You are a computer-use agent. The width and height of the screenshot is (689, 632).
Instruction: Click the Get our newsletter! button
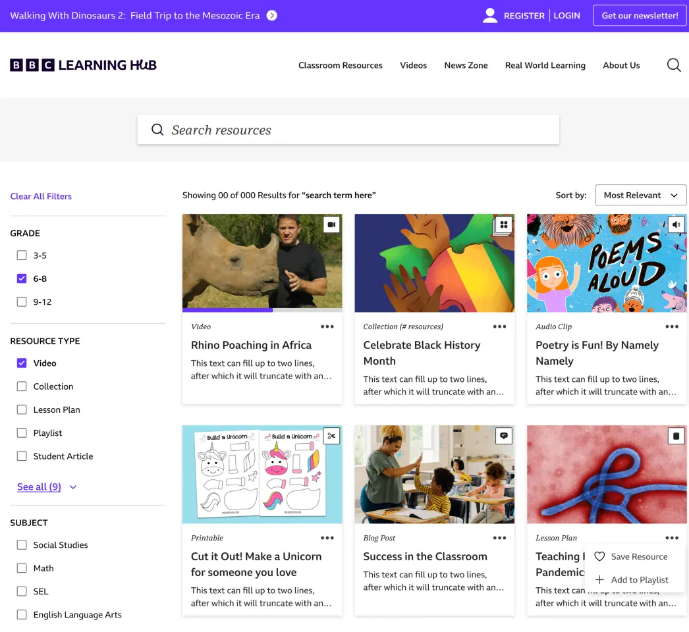click(640, 16)
